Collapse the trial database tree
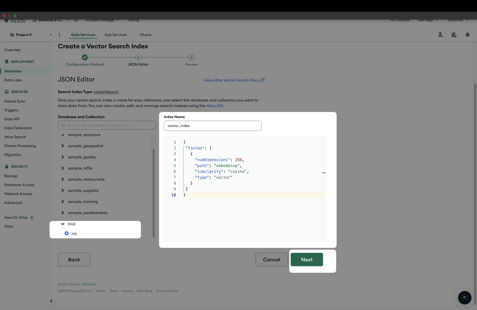The image size is (477, 310). click(x=63, y=224)
